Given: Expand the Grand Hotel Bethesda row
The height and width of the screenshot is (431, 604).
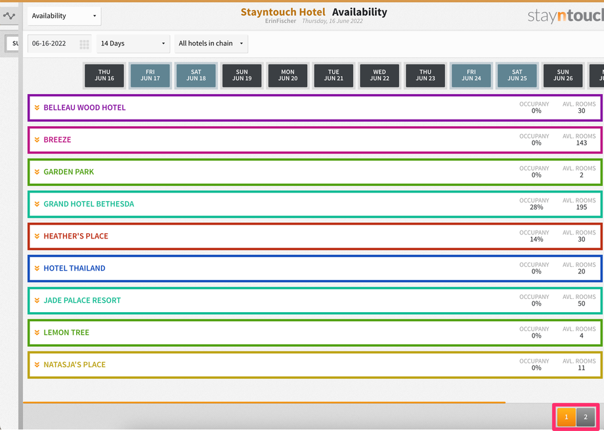Looking at the screenshot, I should tap(37, 204).
